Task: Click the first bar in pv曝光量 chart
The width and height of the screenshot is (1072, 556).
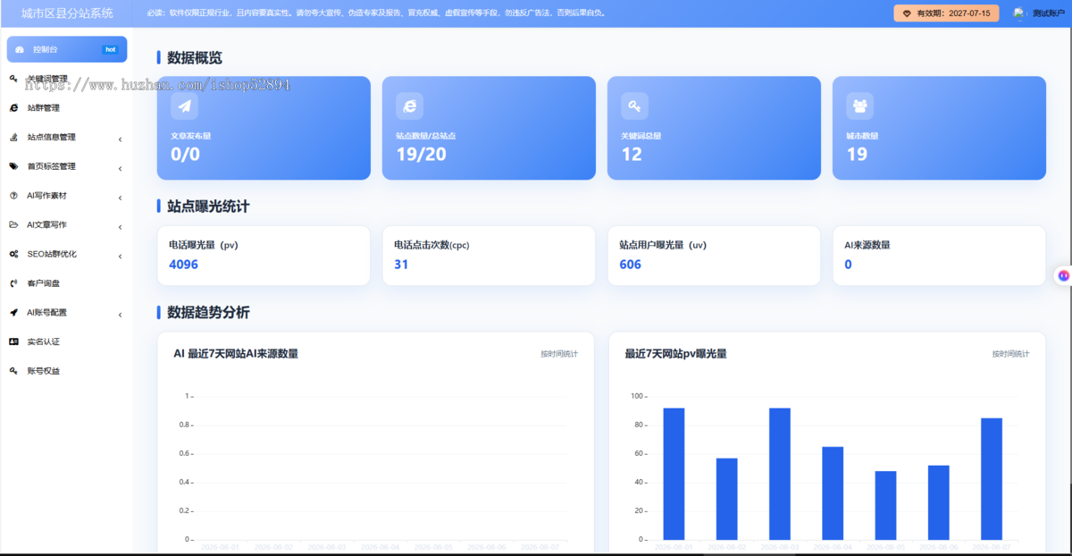Action: [674, 474]
